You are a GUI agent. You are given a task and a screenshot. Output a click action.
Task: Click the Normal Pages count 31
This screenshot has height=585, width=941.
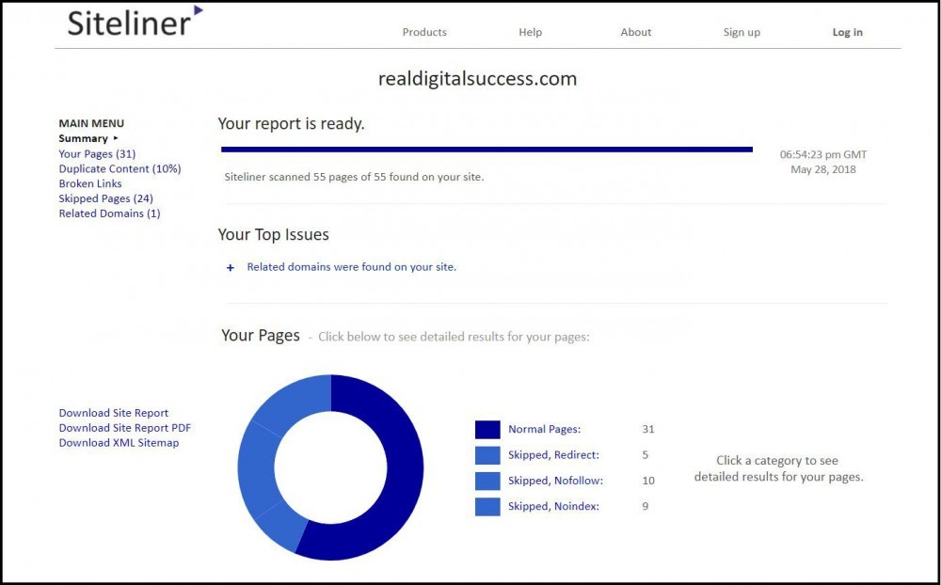click(648, 430)
